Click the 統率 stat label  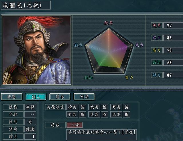(157, 25)
